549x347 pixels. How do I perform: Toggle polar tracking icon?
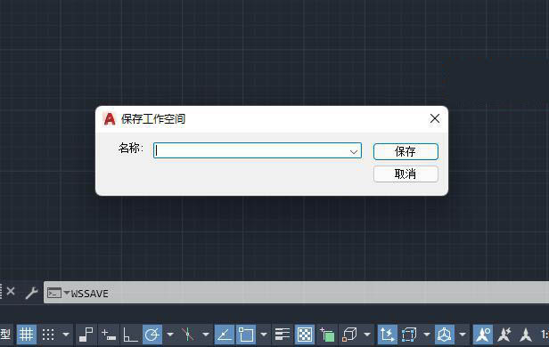click(152, 335)
